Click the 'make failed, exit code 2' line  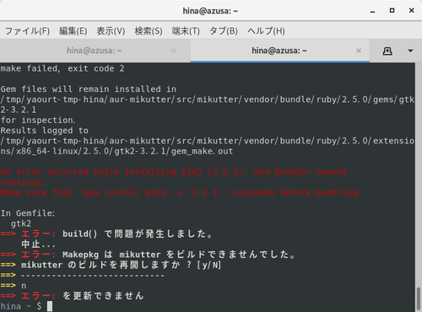pyautogui.click(x=62, y=68)
